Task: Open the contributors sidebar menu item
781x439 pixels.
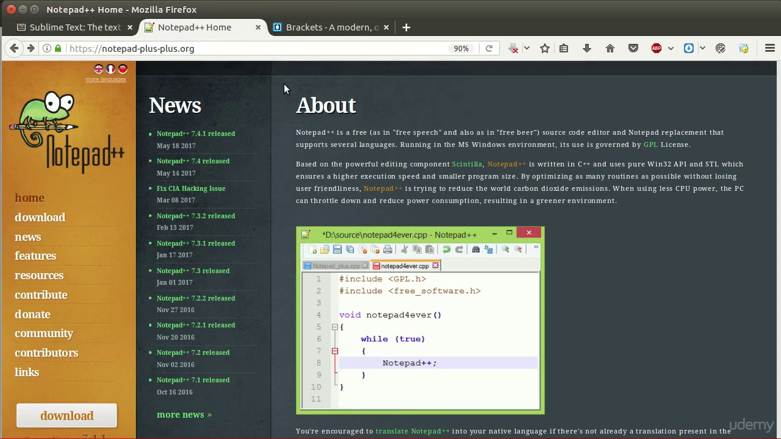Action: point(46,353)
